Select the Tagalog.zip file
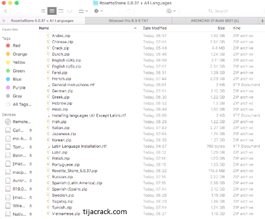 (62, 202)
